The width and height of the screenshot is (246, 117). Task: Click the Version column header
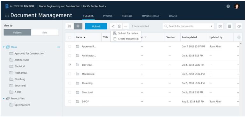click(171, 37)
